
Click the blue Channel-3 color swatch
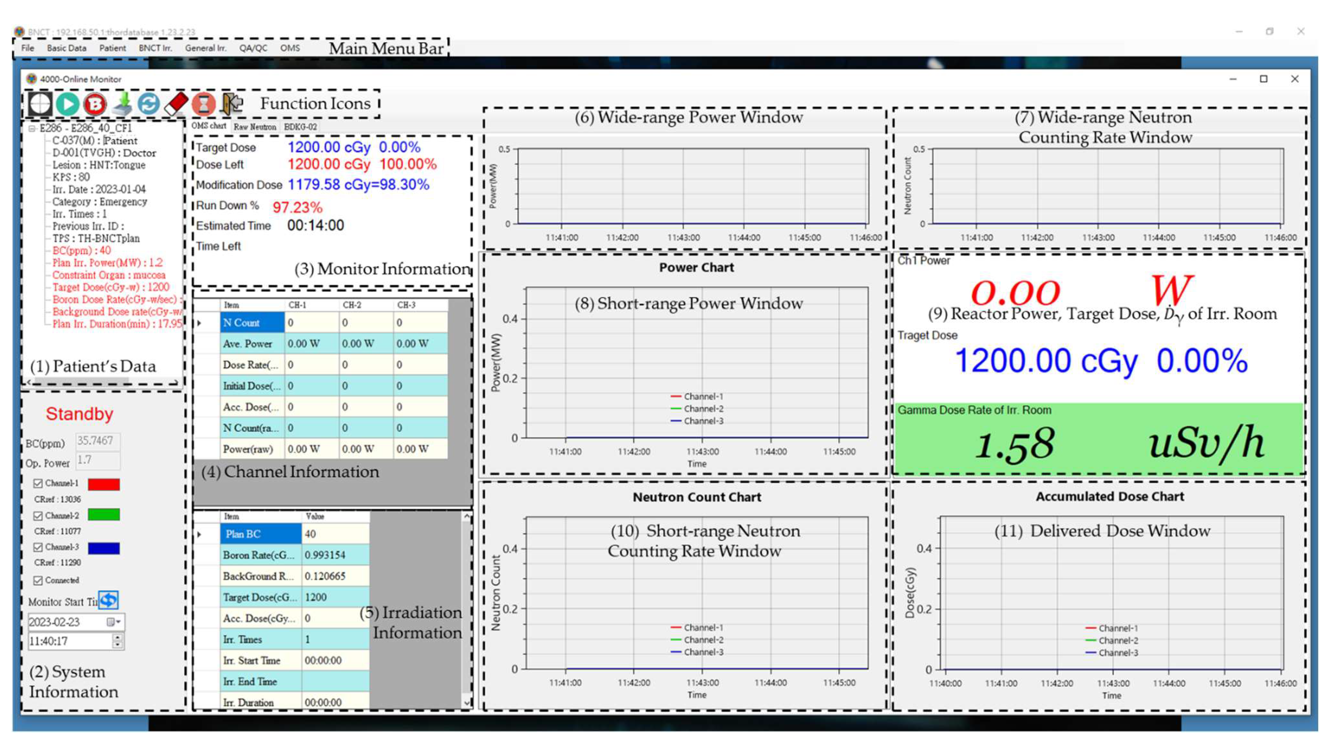pos(104,548)
